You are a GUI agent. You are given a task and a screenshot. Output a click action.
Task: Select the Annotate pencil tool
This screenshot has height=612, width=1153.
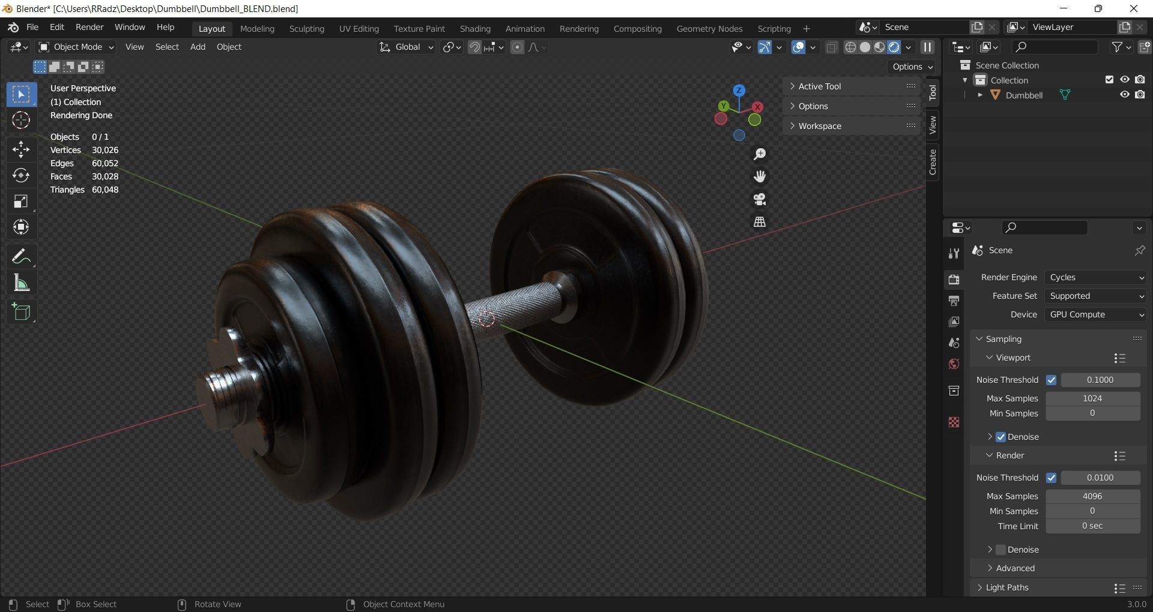click(22, 256)
